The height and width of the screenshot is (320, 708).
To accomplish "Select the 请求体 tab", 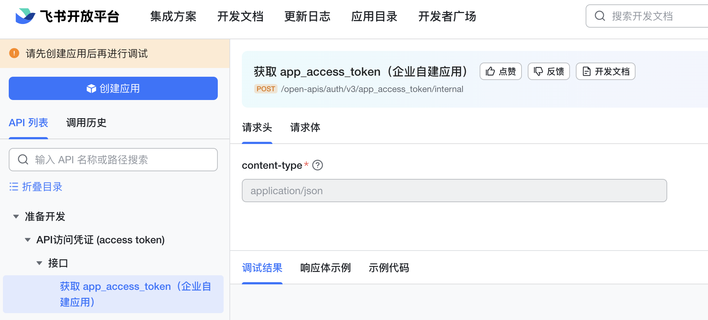I will click(305, 128).
